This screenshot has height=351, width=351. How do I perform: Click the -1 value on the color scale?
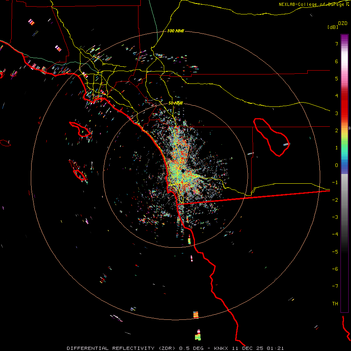[335, 183]
